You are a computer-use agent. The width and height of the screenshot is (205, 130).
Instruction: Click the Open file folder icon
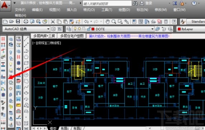11,21
